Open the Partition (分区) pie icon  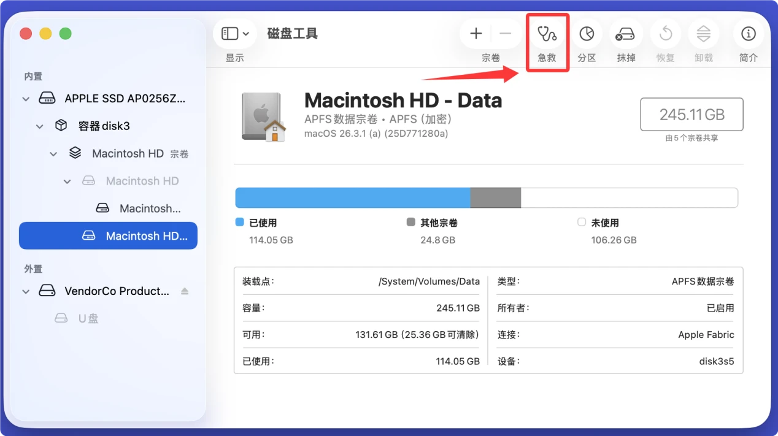587,34
